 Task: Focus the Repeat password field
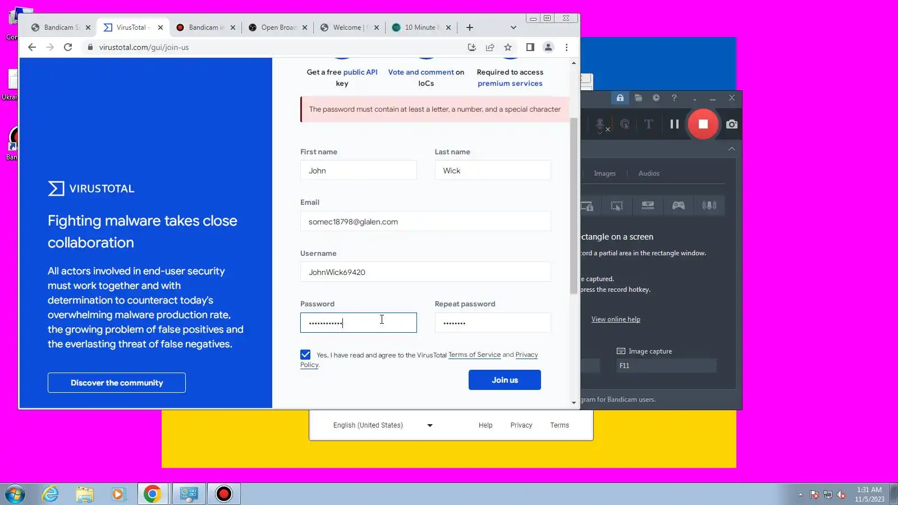pos(493,323)
